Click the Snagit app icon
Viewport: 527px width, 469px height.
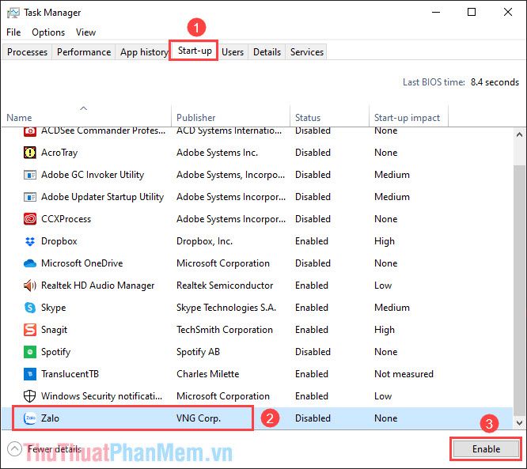click(x=30, y=330)
